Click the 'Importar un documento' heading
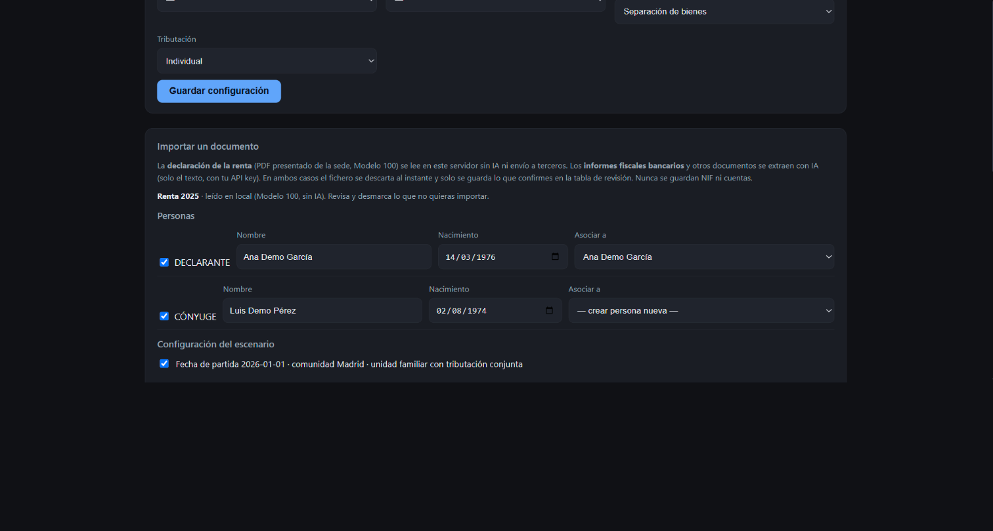This screenshot has width=993, height=531. click(x=208, y=146)
